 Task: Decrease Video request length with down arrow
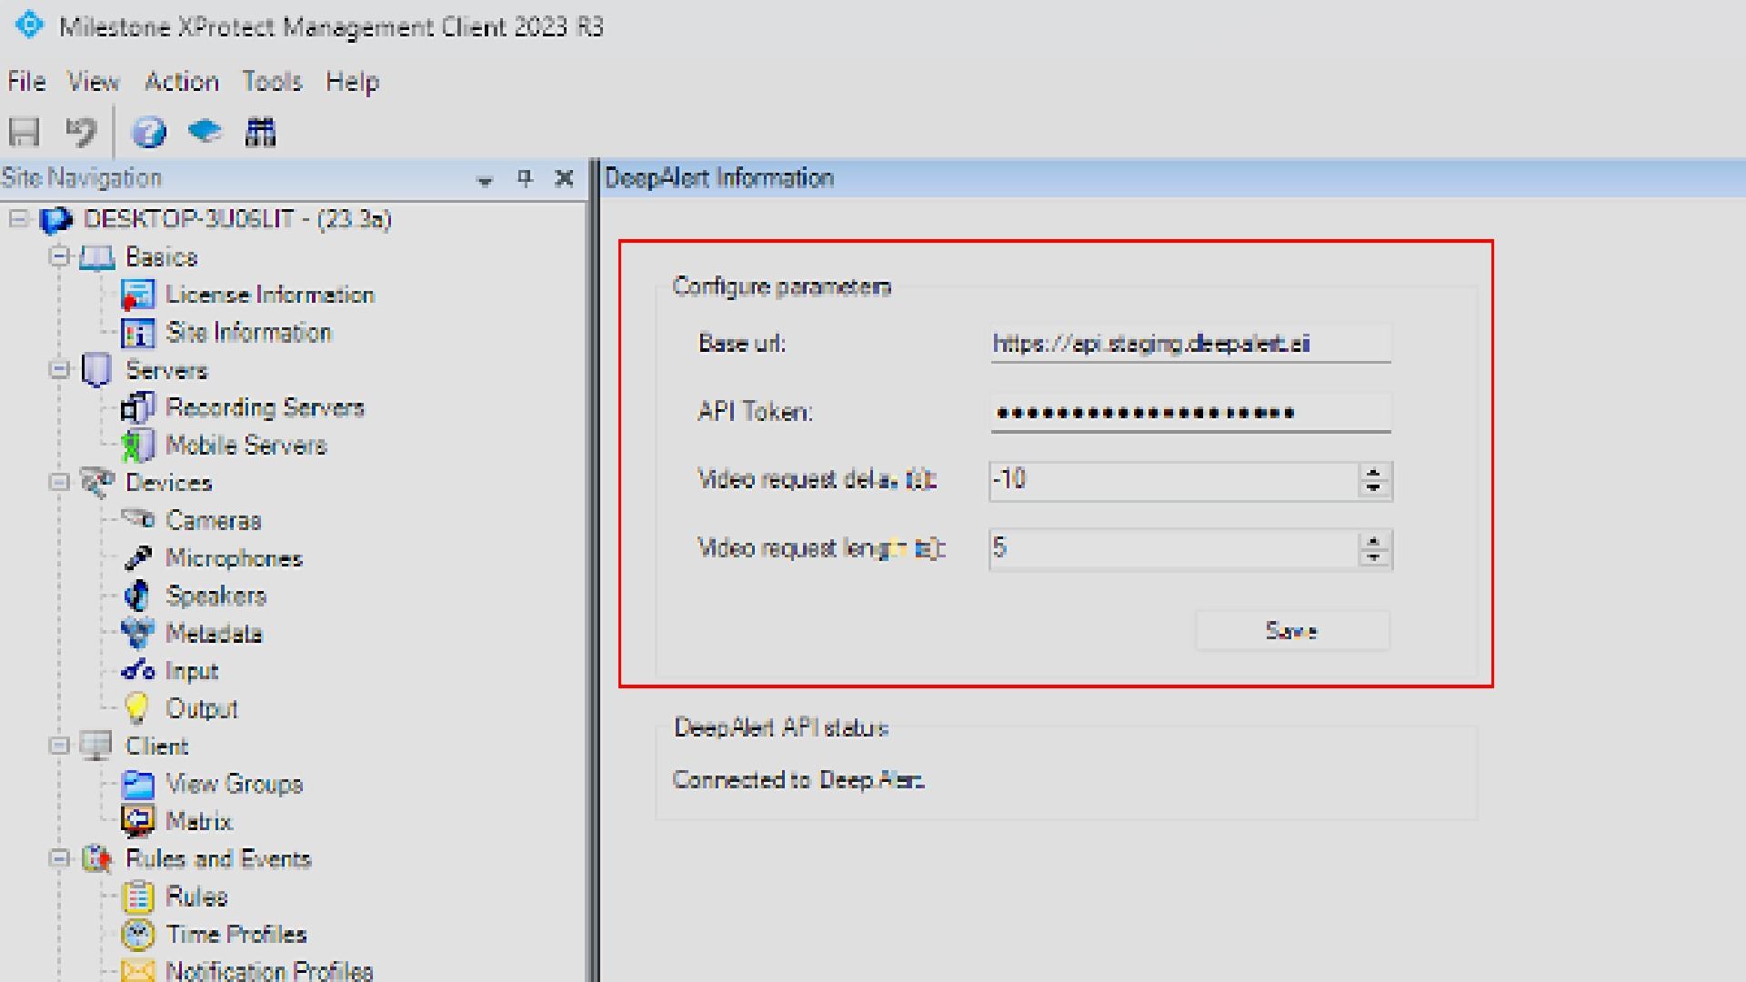point(1374,558)
